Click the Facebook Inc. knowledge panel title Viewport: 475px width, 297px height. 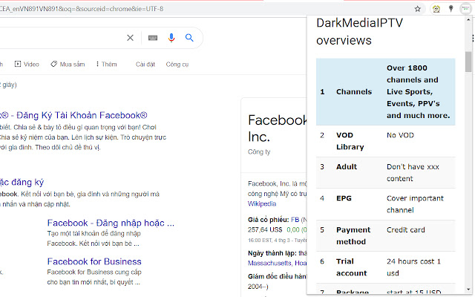click(x=277, y=128)
